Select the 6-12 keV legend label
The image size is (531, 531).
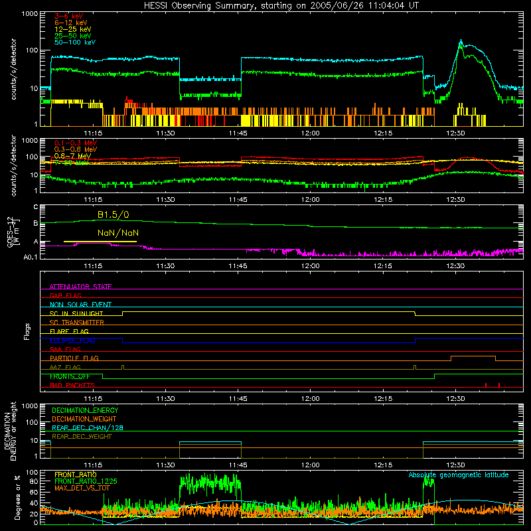(x=71, y=23)
